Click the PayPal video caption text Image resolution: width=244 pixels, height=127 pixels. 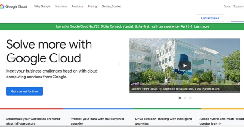(x=176, y=89)
